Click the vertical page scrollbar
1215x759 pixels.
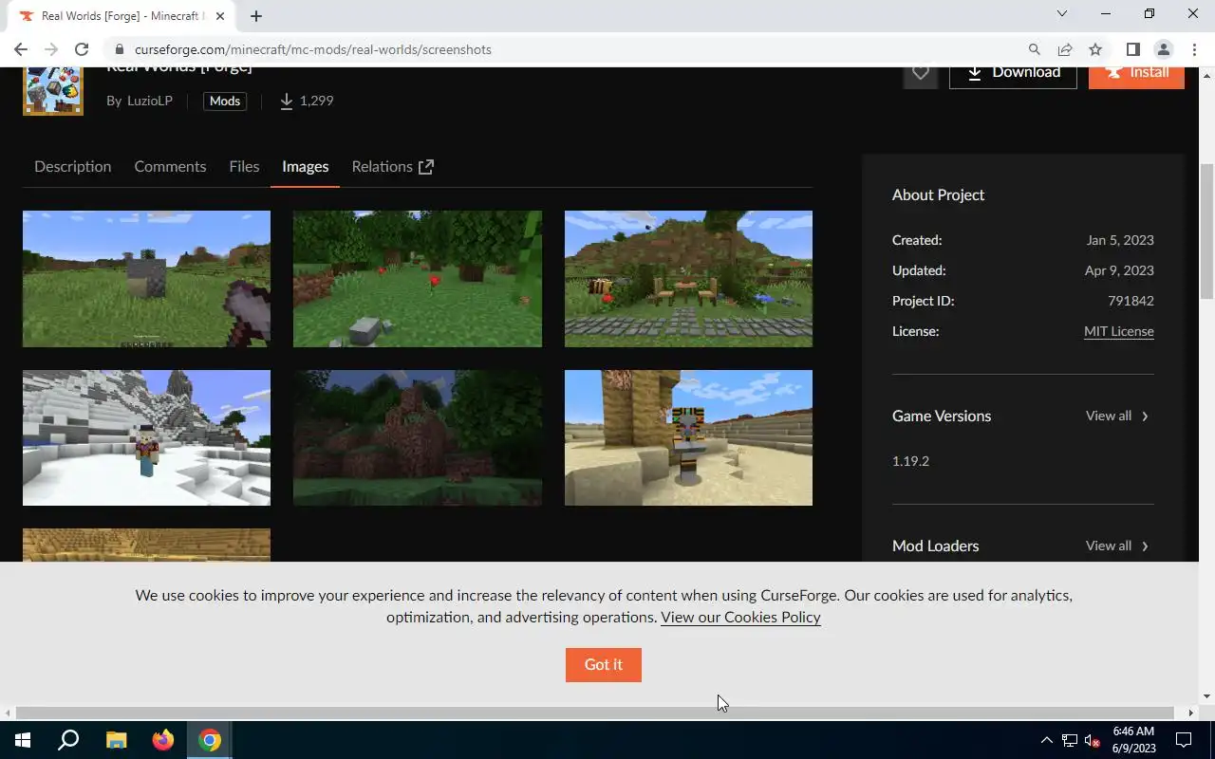click(1207, 231)
